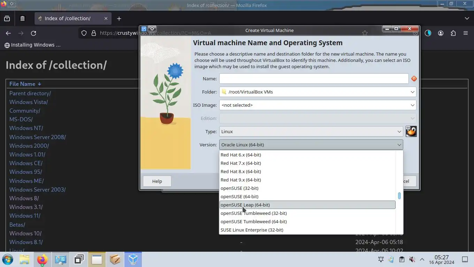Open the package box taskbar icon
This screenshot has height=267, width=474.
click(x=115, y=259)
